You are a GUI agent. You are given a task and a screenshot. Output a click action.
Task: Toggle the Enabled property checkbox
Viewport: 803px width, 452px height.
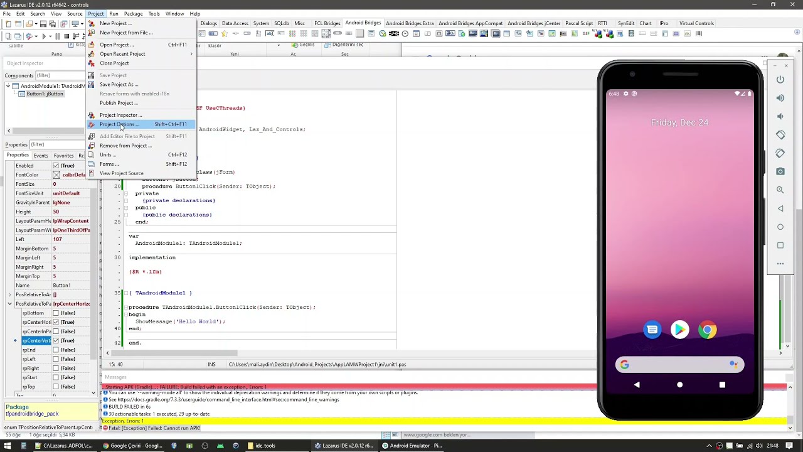56,166
